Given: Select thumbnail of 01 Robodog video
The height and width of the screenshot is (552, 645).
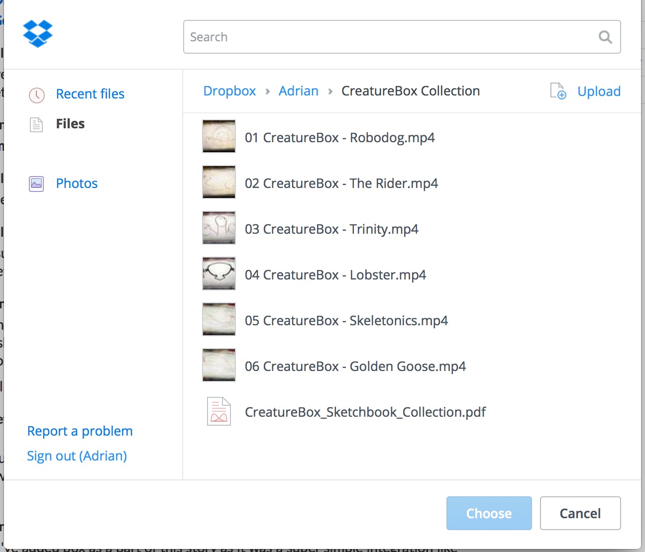Looking at the screenshot, I should coord(219,136).
